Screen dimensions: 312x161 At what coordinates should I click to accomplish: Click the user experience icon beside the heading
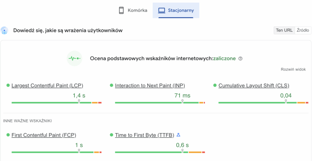coord(4,30)
